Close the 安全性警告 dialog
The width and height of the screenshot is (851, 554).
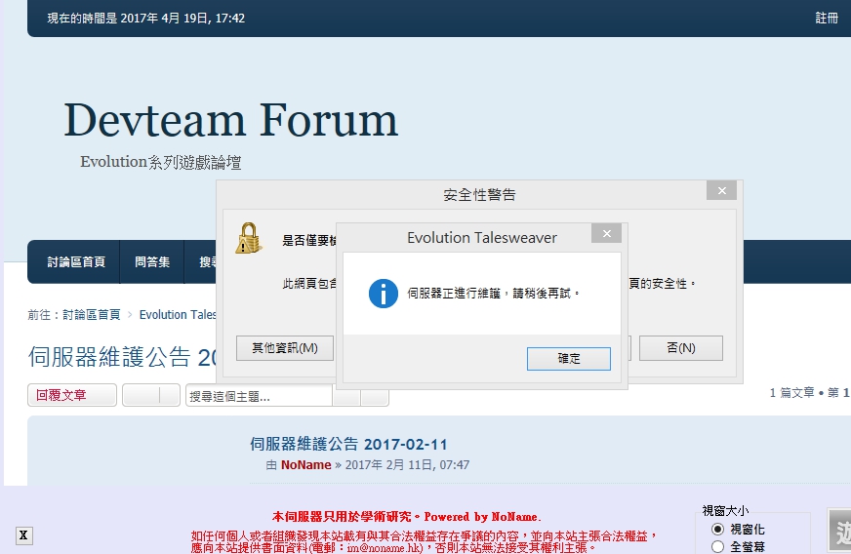pyautogui.click(x=721, y=190)
